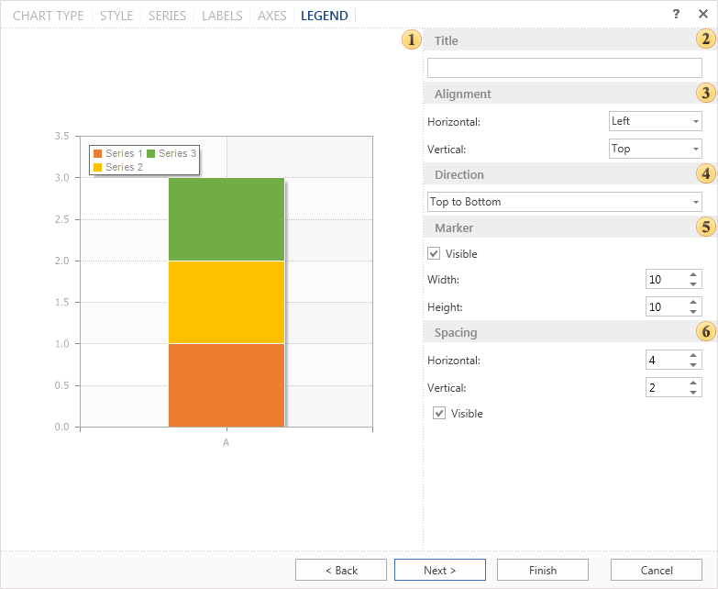Click the green Series 3 legend marker
This screenshot has height=589, width=718.
[x=150, y=154]
